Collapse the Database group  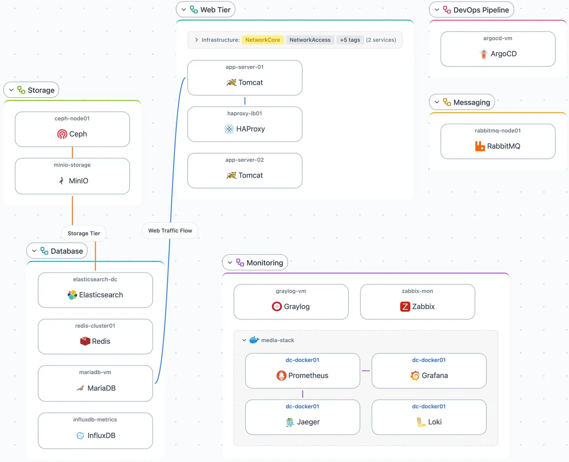pos(34,251)
